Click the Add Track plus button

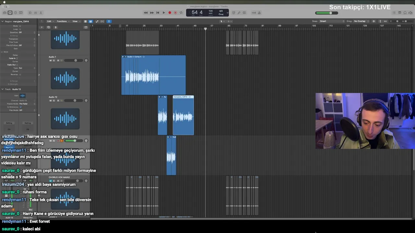point(41,27)
